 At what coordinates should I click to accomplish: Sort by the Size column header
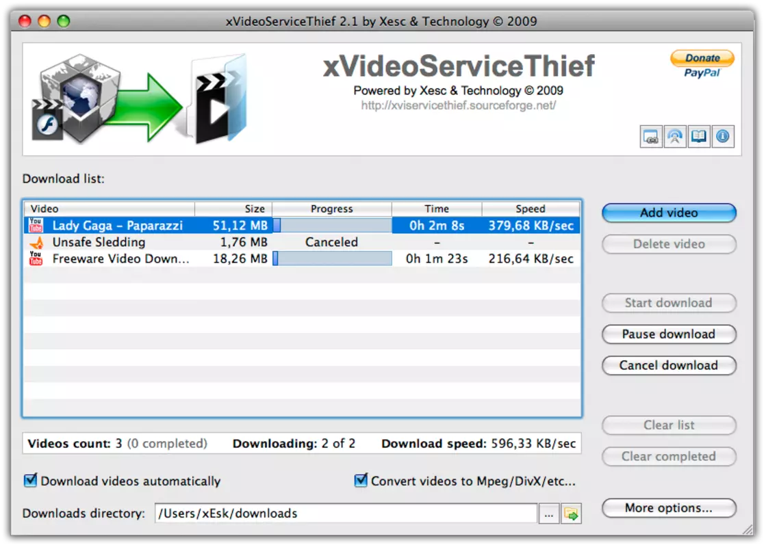point(233,209)
